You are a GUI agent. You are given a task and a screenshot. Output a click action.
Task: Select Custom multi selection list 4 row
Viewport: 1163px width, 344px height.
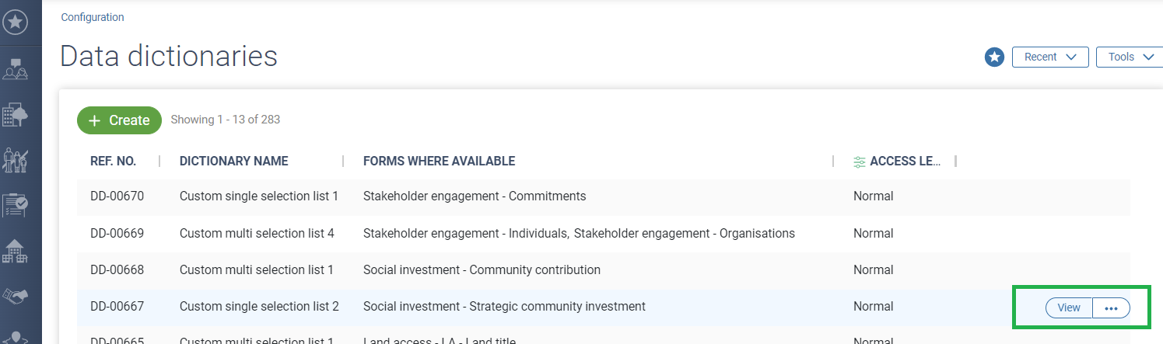257,233
